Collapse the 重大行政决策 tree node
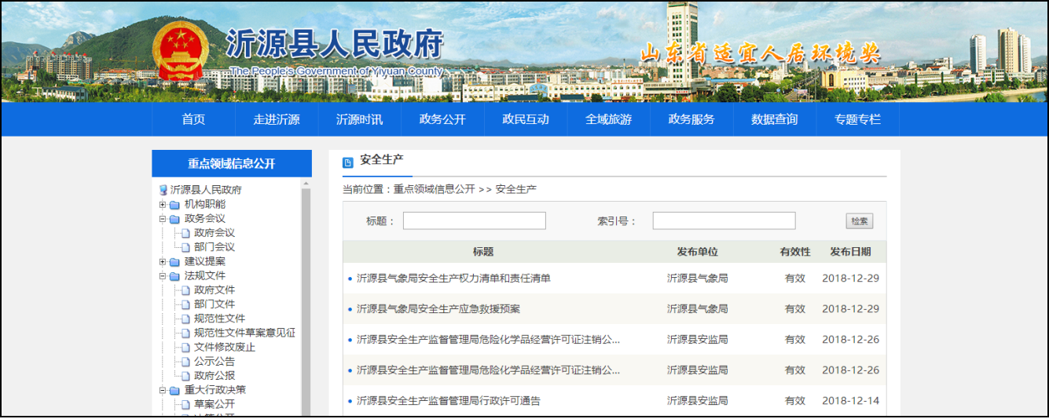Screen dimensions: 1049x419 tap(163, 390)
